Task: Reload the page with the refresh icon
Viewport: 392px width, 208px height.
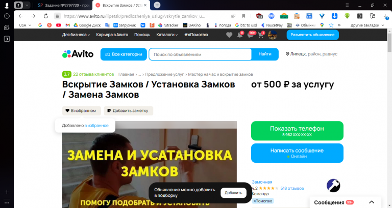Action: pos(46,16)
